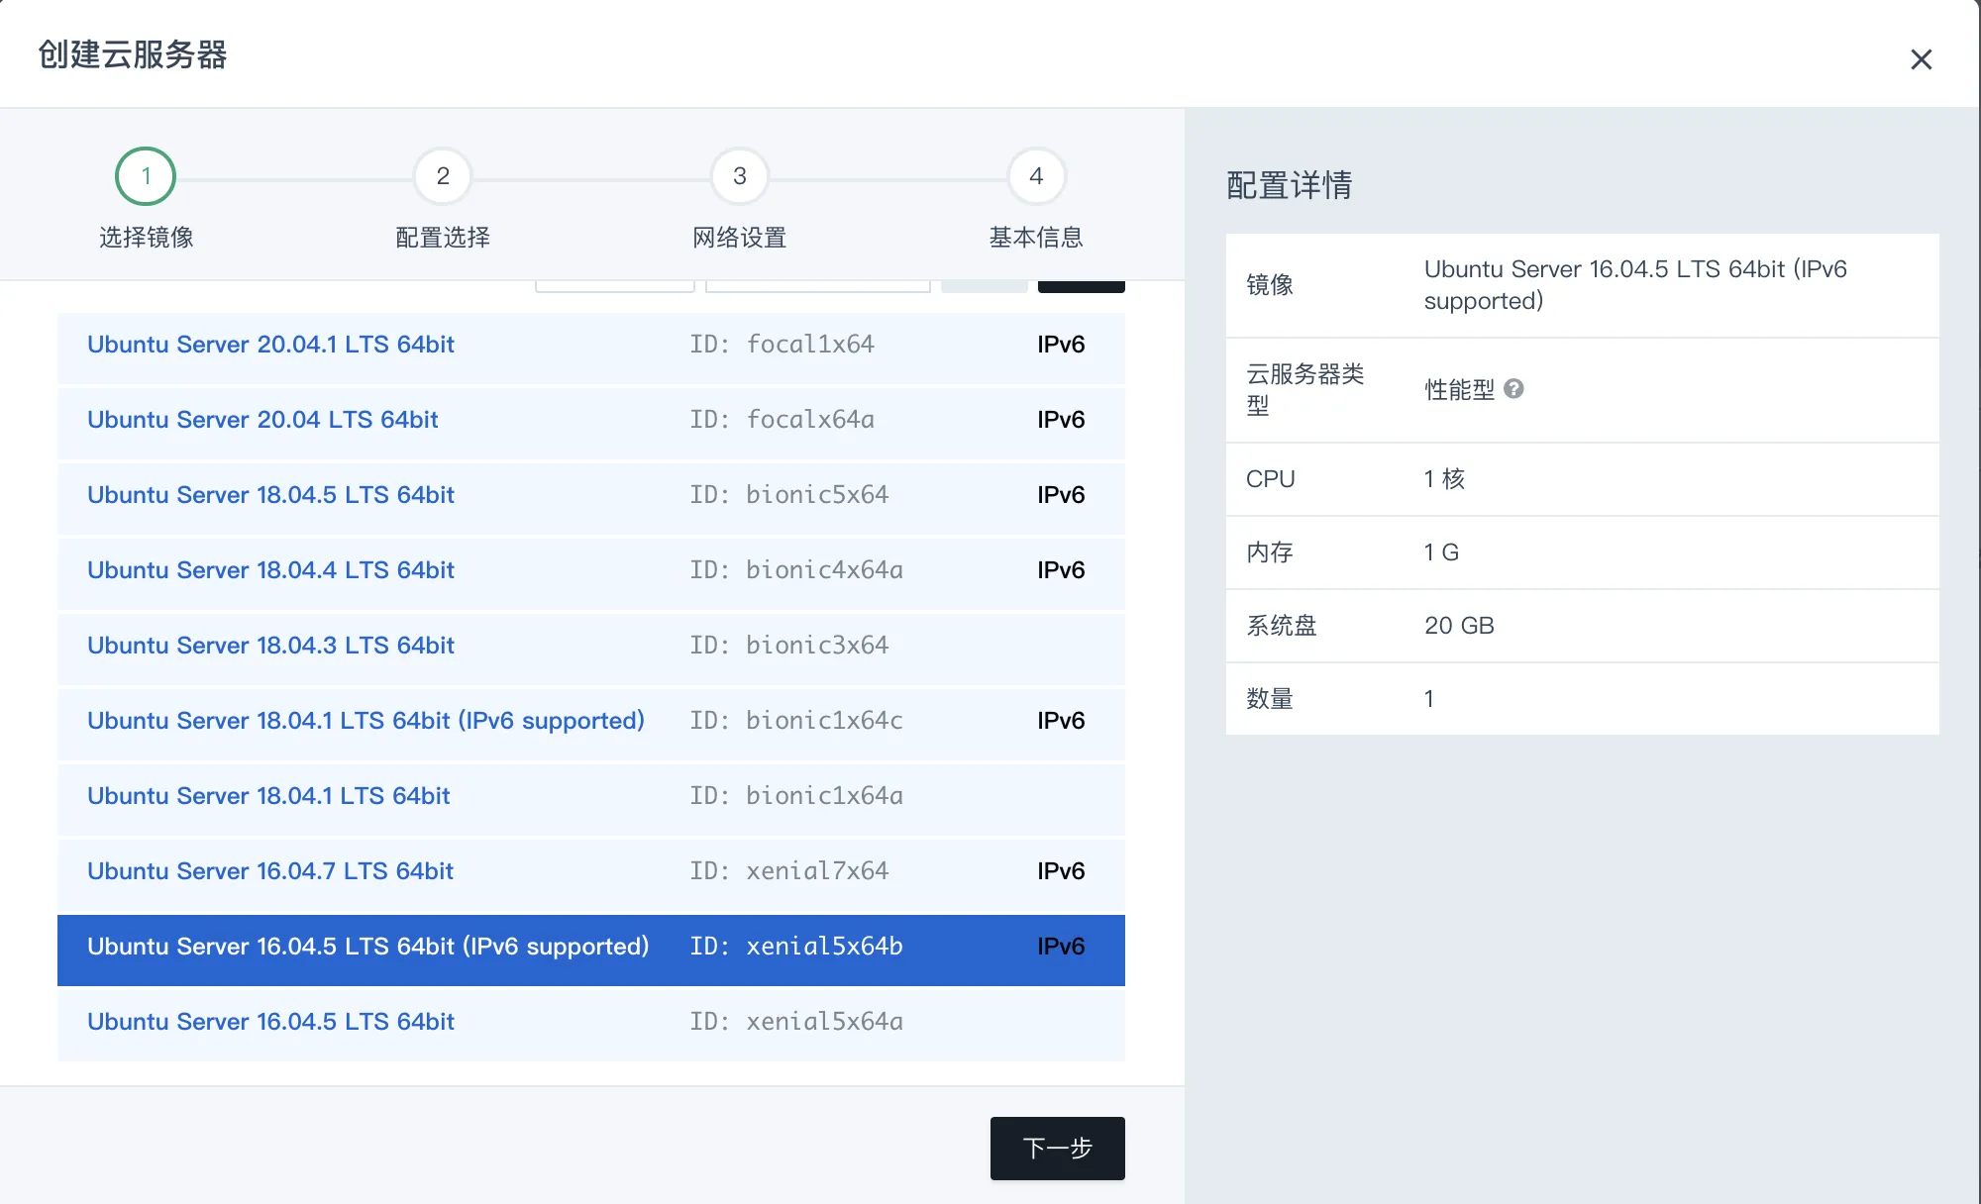Choose Ubuntu Server 18.04.4 LTS 64bit
1981x1204 pixels.
(x=270, y=570)
